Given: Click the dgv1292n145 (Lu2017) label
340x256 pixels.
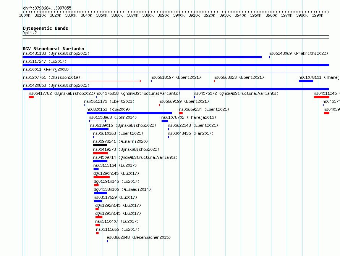Looking at the screenshot, I should 118,205.
